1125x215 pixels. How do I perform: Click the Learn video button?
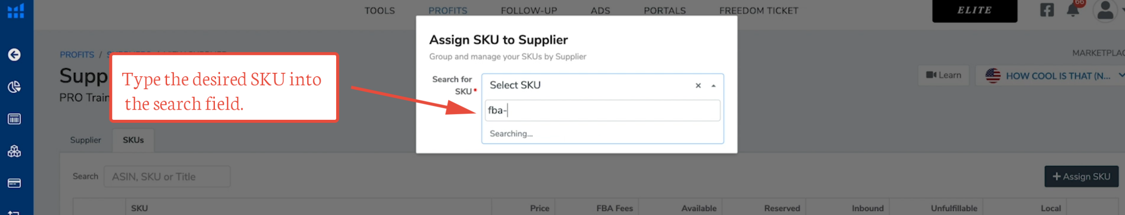(944, 75)
